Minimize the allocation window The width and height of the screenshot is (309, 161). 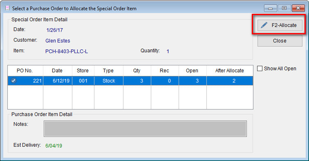[x=271, y=8]
